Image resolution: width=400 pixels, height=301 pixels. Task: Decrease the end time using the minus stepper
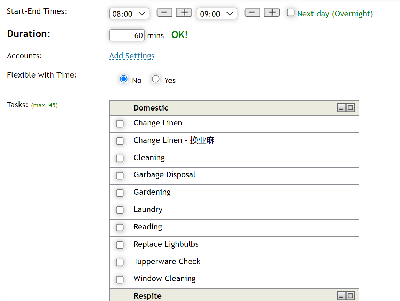tap(252, 12)
